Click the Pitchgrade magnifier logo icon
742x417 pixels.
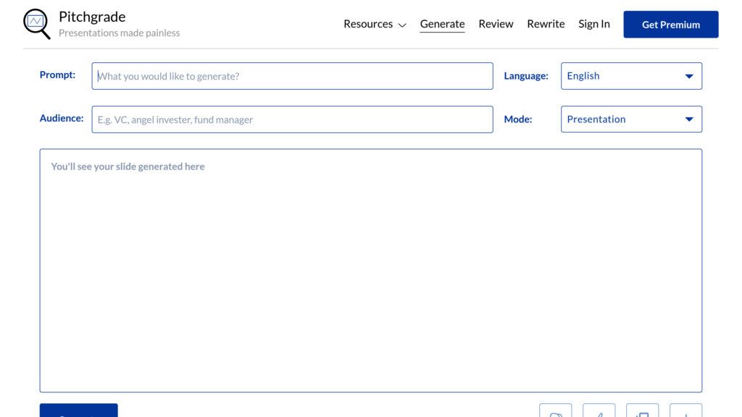coord(37,24)
